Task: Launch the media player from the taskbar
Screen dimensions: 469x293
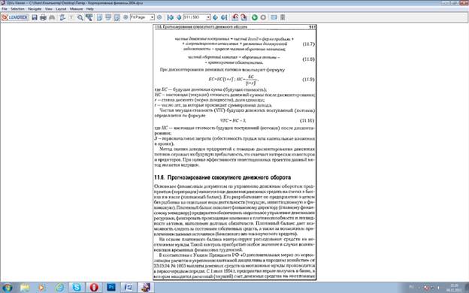Action: click(42, 288)
